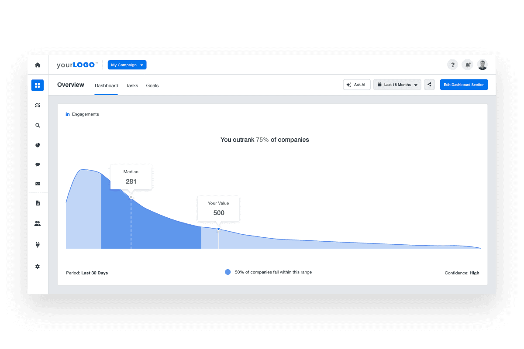Open the integrations plug icon in sidebar
Viewport: 524px width, 349px height.
[x=38, y=244]
